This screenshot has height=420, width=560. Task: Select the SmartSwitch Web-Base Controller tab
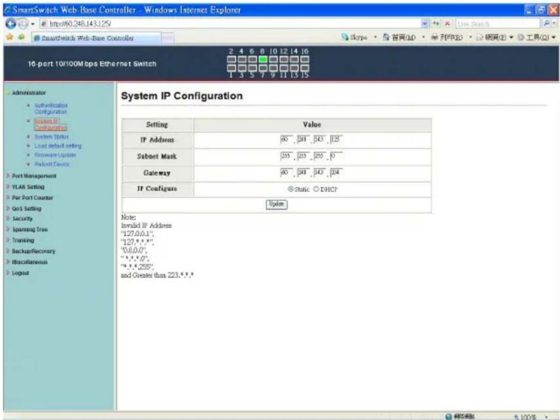[x=96, y=38]
